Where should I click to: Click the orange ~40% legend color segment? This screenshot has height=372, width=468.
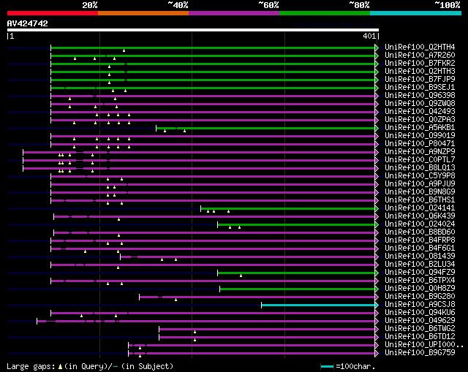pyautogui.click(x=143, y=13)
